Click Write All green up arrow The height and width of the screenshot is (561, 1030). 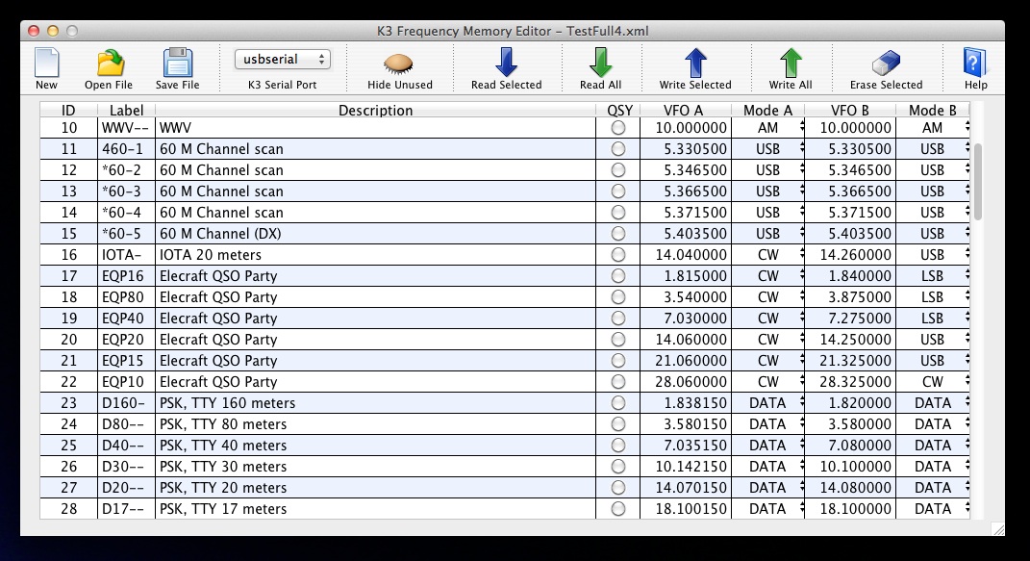(791, 64)
